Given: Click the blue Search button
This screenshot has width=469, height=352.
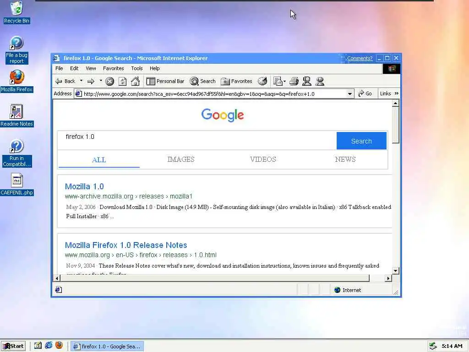Looking at the screenshot, I should [x=361, y=141].
